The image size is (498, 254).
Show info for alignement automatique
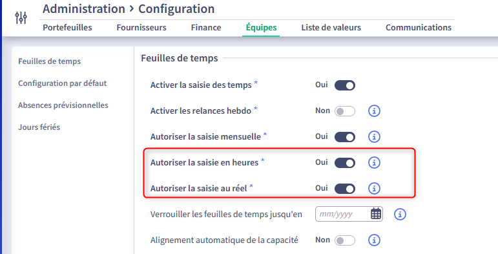tap(374, 240)
